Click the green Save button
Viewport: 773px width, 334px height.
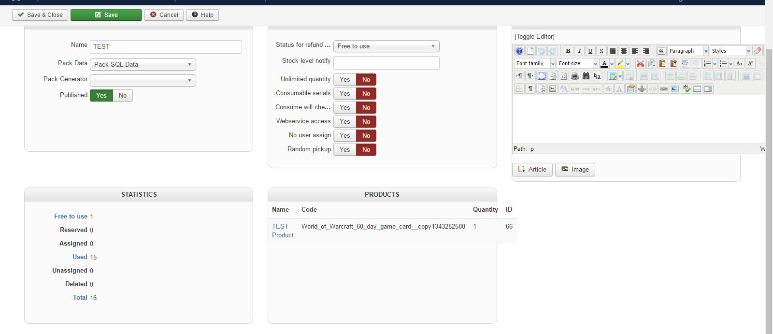(x=106, y=15)
